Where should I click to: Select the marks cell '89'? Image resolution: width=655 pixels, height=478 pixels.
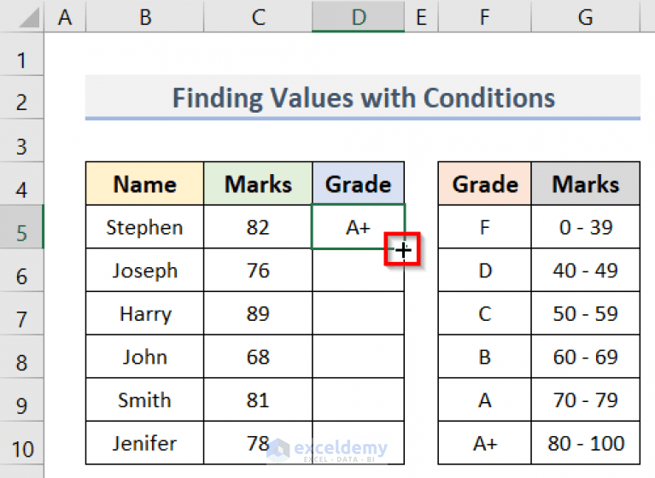point(258,313)
